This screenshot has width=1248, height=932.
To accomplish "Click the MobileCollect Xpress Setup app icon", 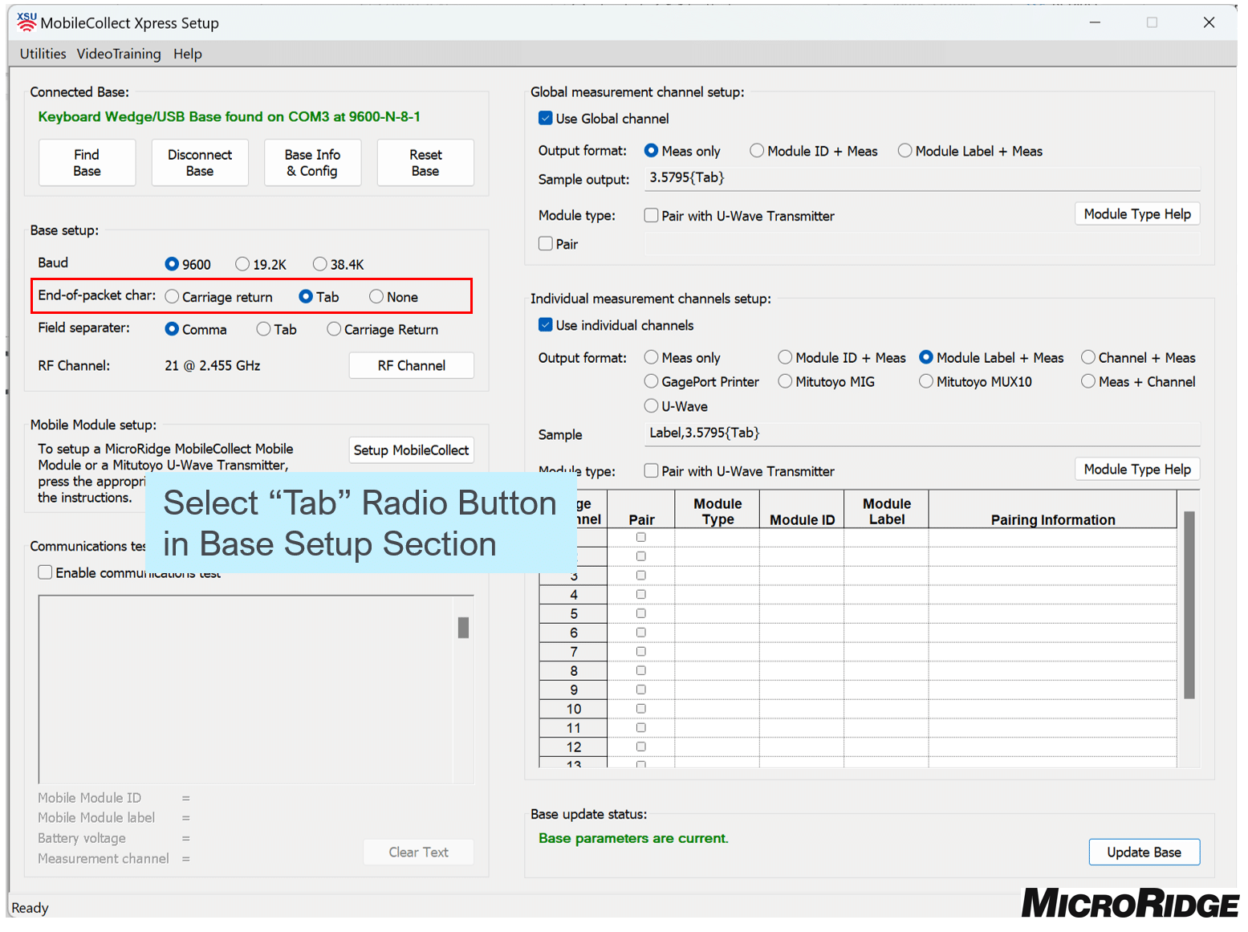I will (26, 22).
